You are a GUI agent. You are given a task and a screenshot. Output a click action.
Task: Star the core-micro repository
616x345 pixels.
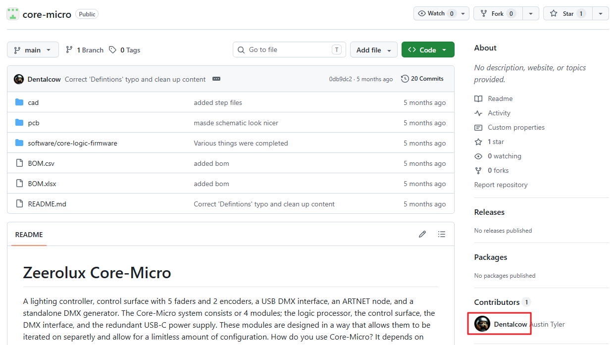tap(567, 14)
